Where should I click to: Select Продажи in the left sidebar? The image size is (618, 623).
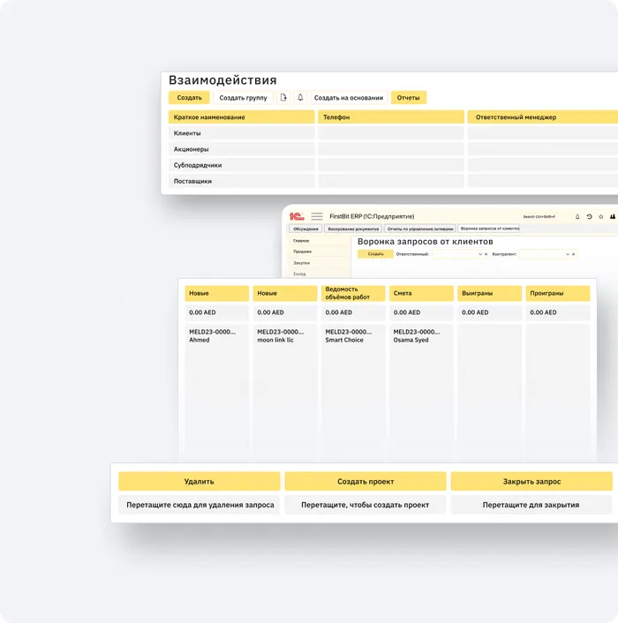pyautogui.click(x=303, y=251)
